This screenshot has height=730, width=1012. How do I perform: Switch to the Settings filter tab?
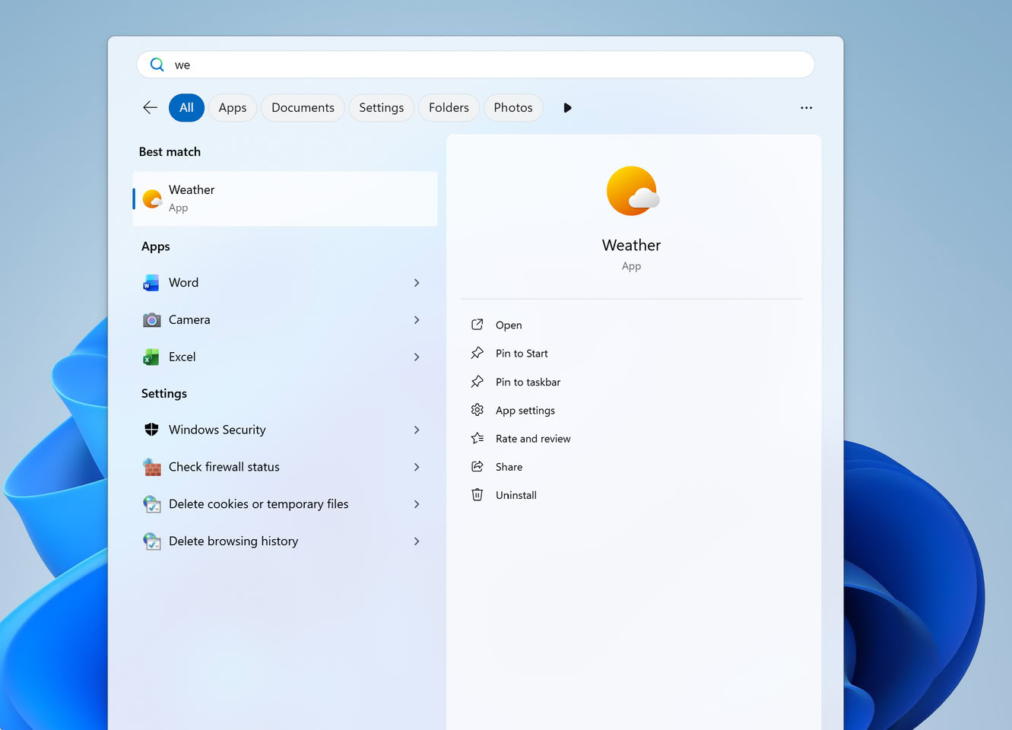(382, 108)
